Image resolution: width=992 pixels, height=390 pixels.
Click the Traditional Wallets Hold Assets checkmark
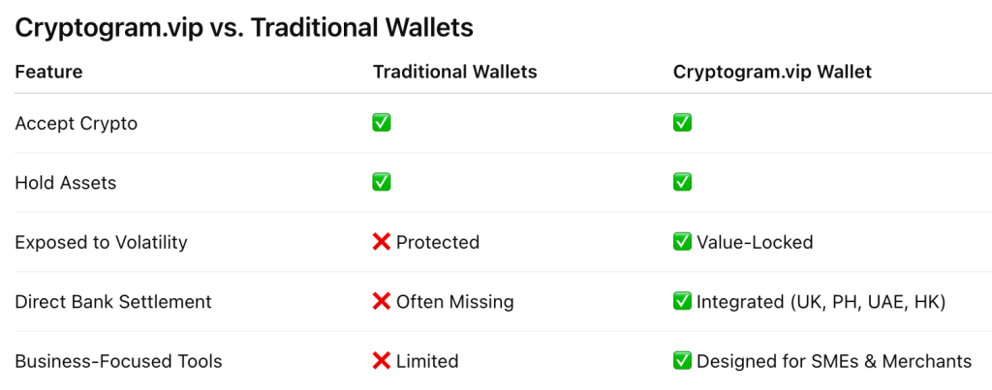[x=382, y=182]
